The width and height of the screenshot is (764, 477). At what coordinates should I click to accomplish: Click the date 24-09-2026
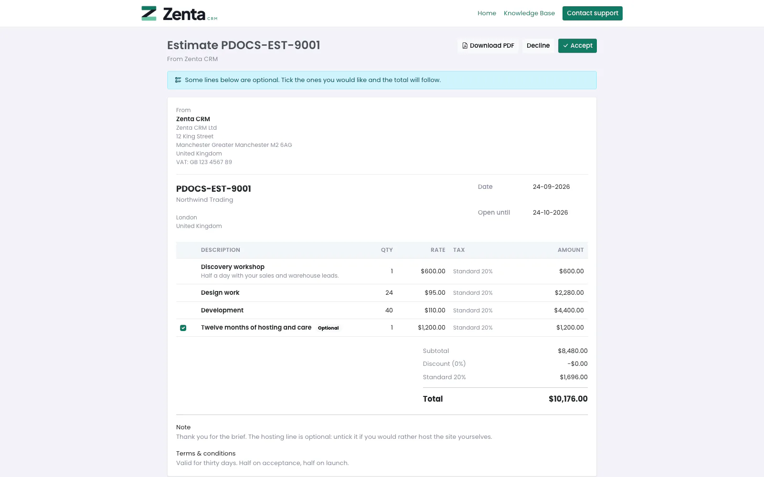551,187
